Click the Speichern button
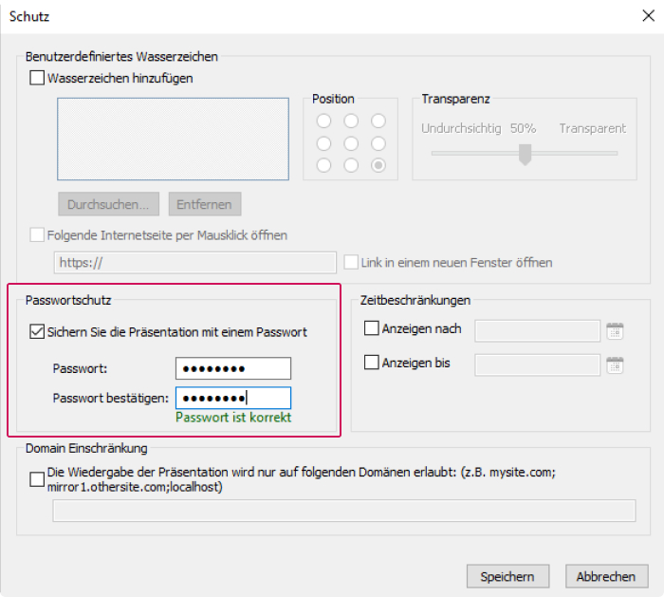 507,576
